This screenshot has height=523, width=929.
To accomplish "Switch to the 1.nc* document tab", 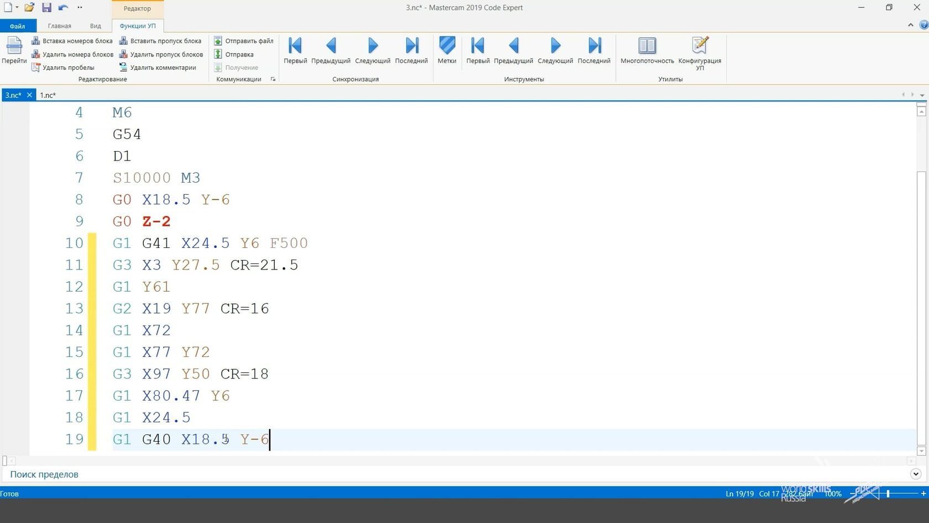I will (x=48, y=95).
